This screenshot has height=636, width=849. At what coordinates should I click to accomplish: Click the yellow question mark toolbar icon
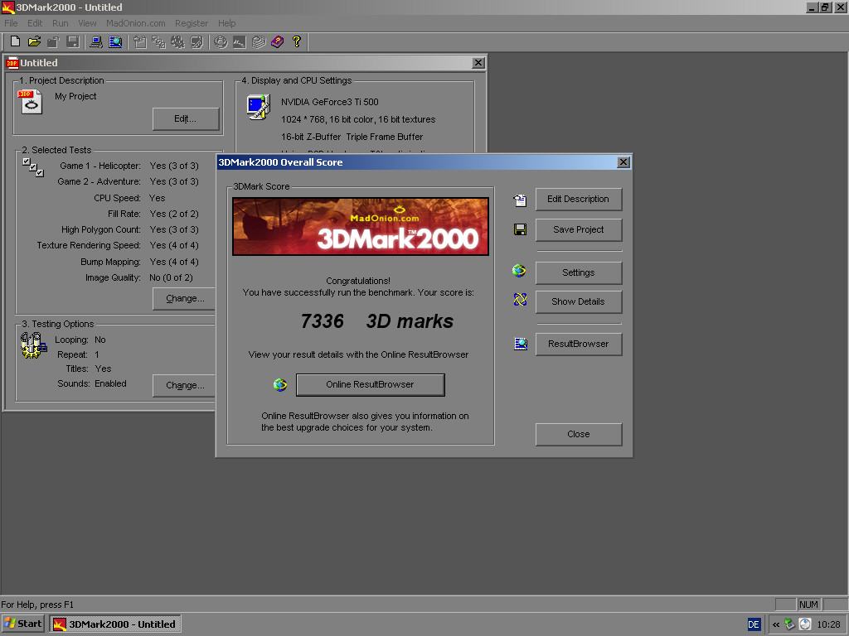(296, 41)
